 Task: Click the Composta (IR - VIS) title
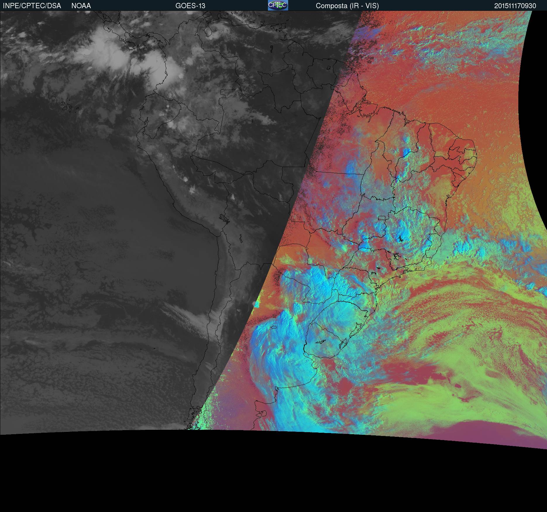pyautogui.click(x=347, y=6)
